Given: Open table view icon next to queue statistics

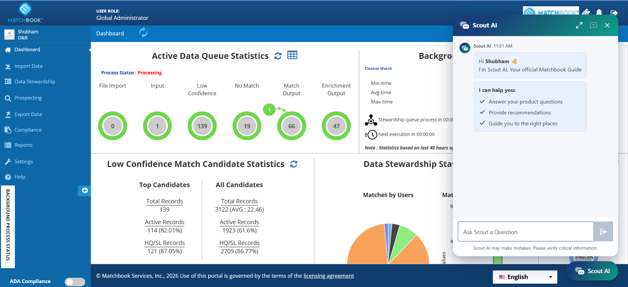Looking at the screenshot, I should tap(292, 55).
